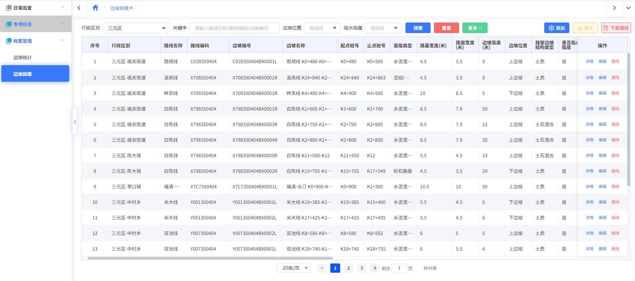Screen dimensions: 635x281
Task: Click the red 重置 button
Action: (x=447, y=28)
